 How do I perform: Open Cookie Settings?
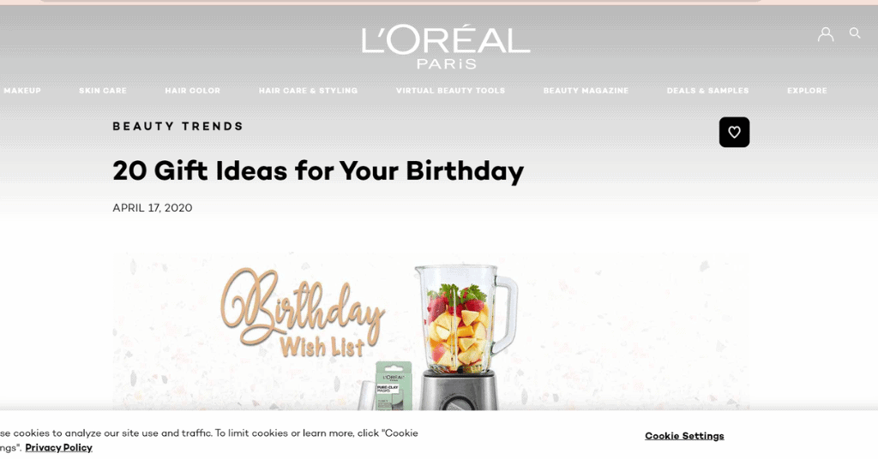tap(684, 436)
